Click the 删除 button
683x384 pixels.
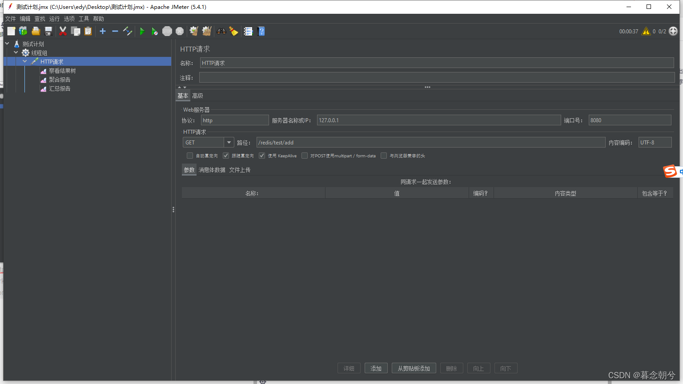point(451,368)
